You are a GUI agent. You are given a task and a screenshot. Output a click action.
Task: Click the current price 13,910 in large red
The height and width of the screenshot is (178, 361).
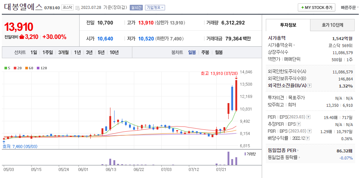[19, 27]
